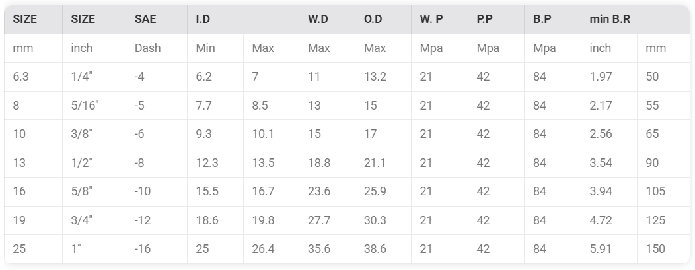
Task: Click the SAE column header
Action: tap(157, 20)
